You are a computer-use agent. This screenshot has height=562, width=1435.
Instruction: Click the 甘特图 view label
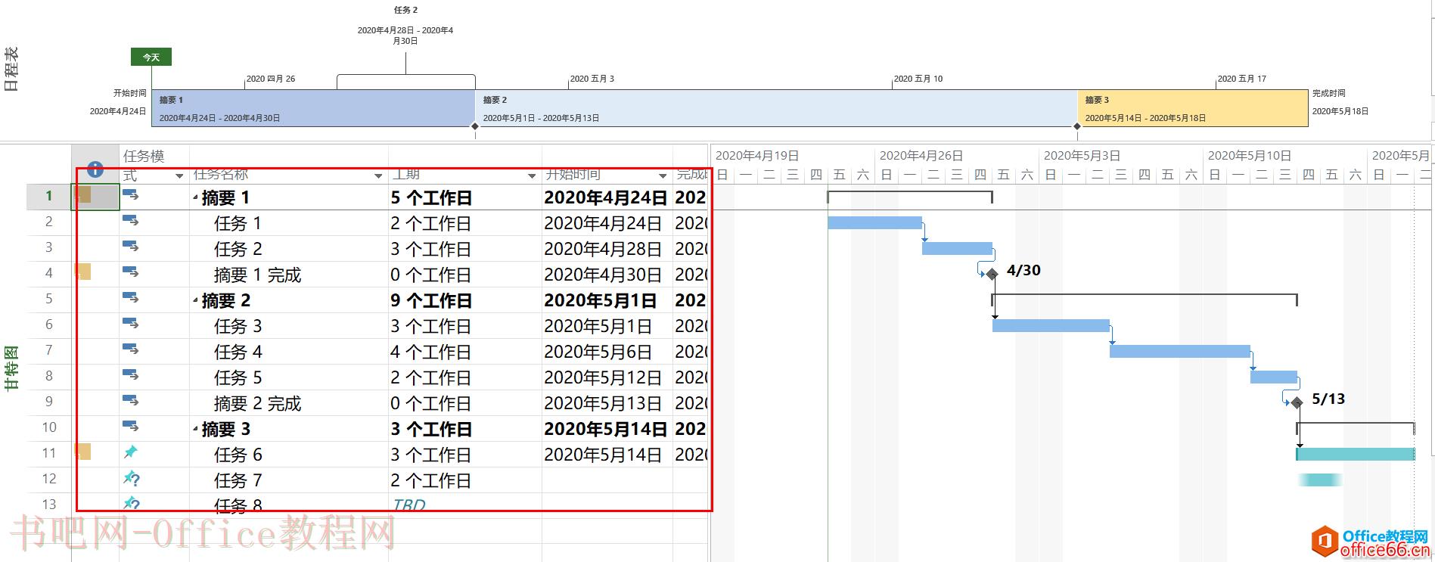coord(11,368)
